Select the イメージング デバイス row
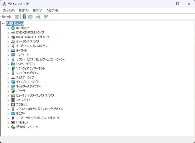 click(x=28, y=41)
